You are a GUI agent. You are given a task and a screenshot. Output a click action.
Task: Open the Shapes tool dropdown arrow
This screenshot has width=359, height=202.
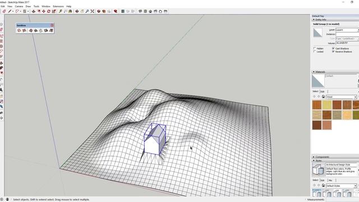[28, 11]
